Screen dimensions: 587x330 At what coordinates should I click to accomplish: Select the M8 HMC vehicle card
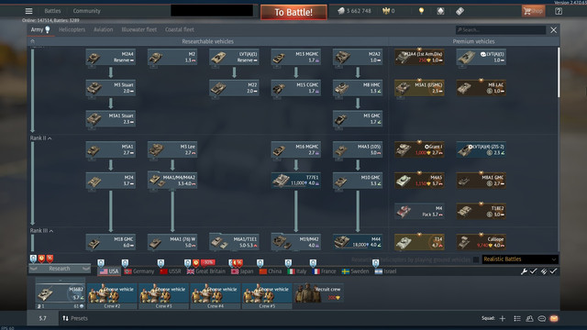[x=358, y=88]
